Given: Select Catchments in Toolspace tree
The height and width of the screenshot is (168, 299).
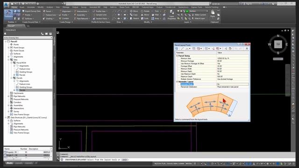Looking at the screenshot, I should pos(19,93).
